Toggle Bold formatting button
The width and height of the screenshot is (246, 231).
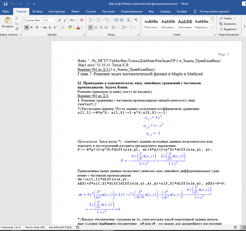tap(27, 27)
